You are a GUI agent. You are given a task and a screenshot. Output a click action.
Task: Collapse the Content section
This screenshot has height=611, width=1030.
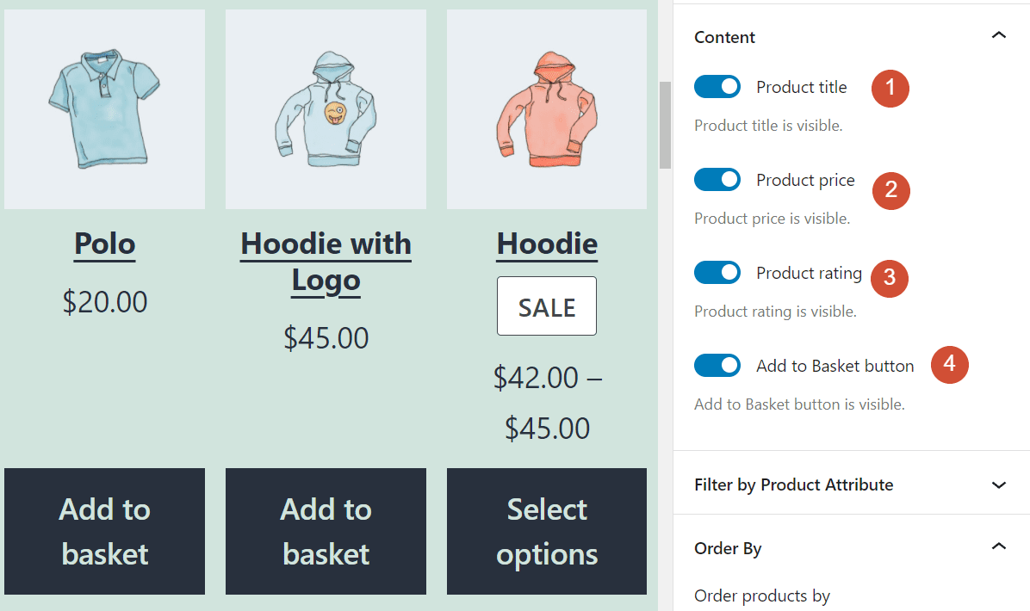998,35
